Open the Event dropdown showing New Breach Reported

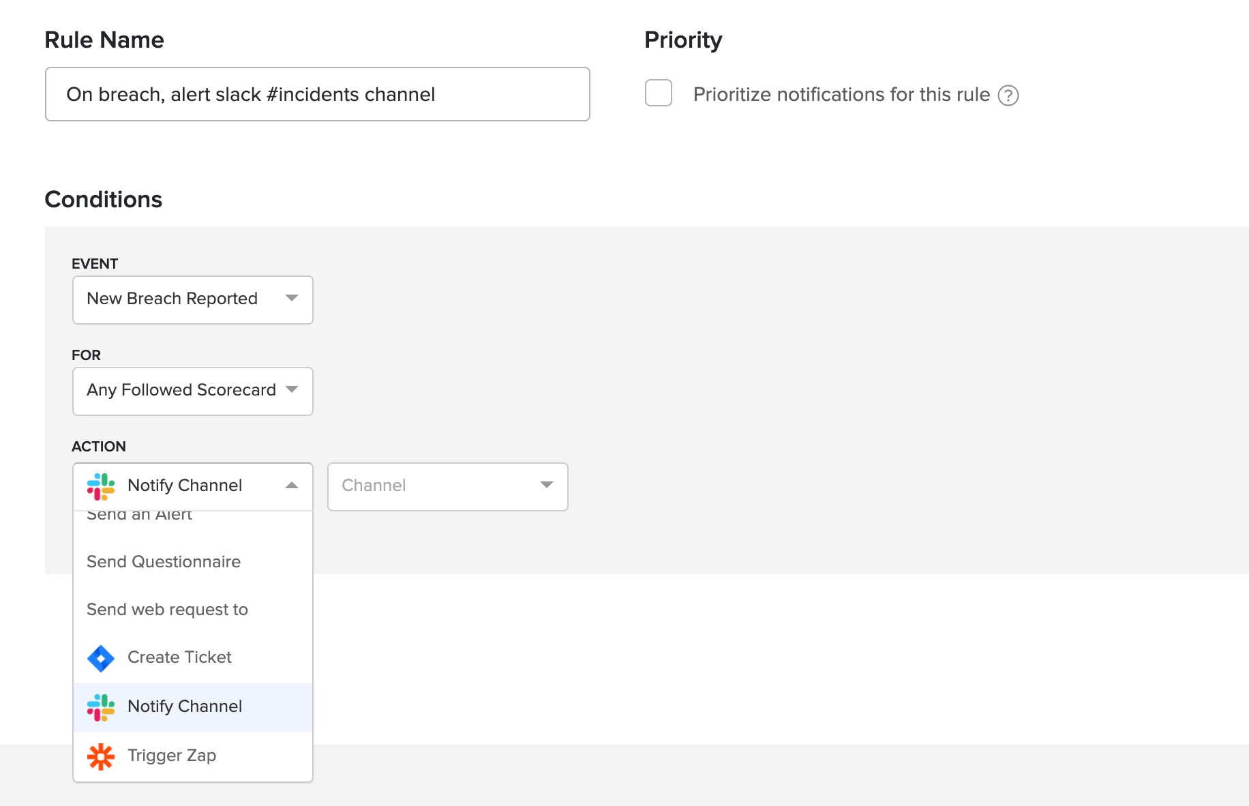192,299
